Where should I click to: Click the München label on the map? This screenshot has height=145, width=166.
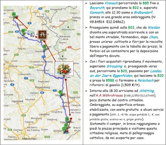[30, 139]
